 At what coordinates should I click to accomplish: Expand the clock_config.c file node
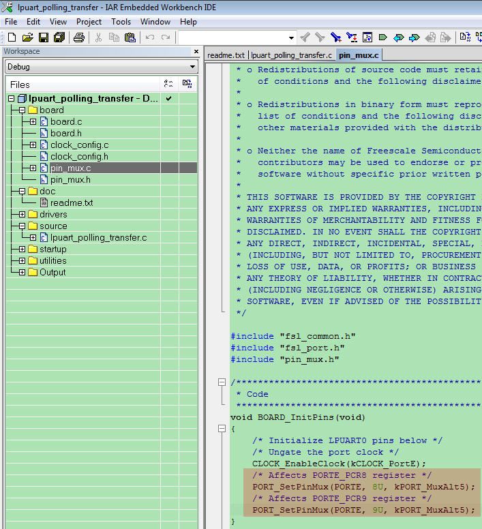point(33,145)
